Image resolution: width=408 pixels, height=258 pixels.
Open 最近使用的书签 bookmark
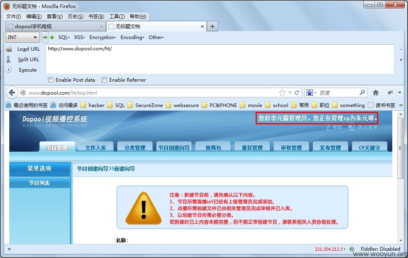pyautogui.click(x=27, y=105)
